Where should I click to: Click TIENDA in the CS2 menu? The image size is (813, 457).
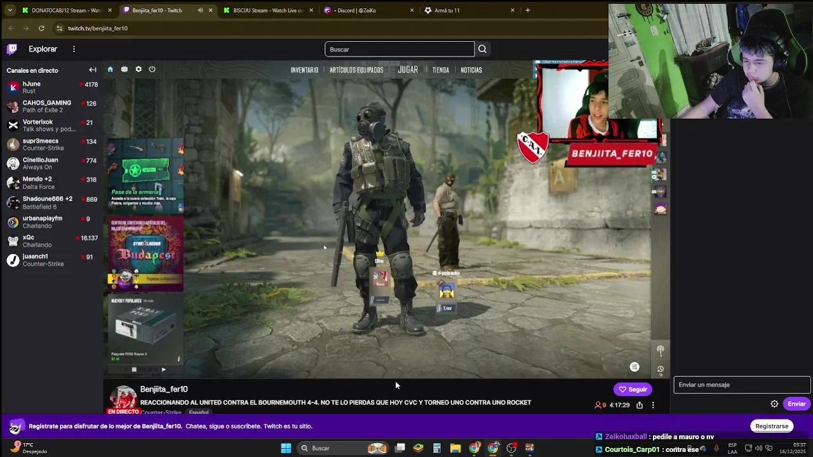point(441,70)
